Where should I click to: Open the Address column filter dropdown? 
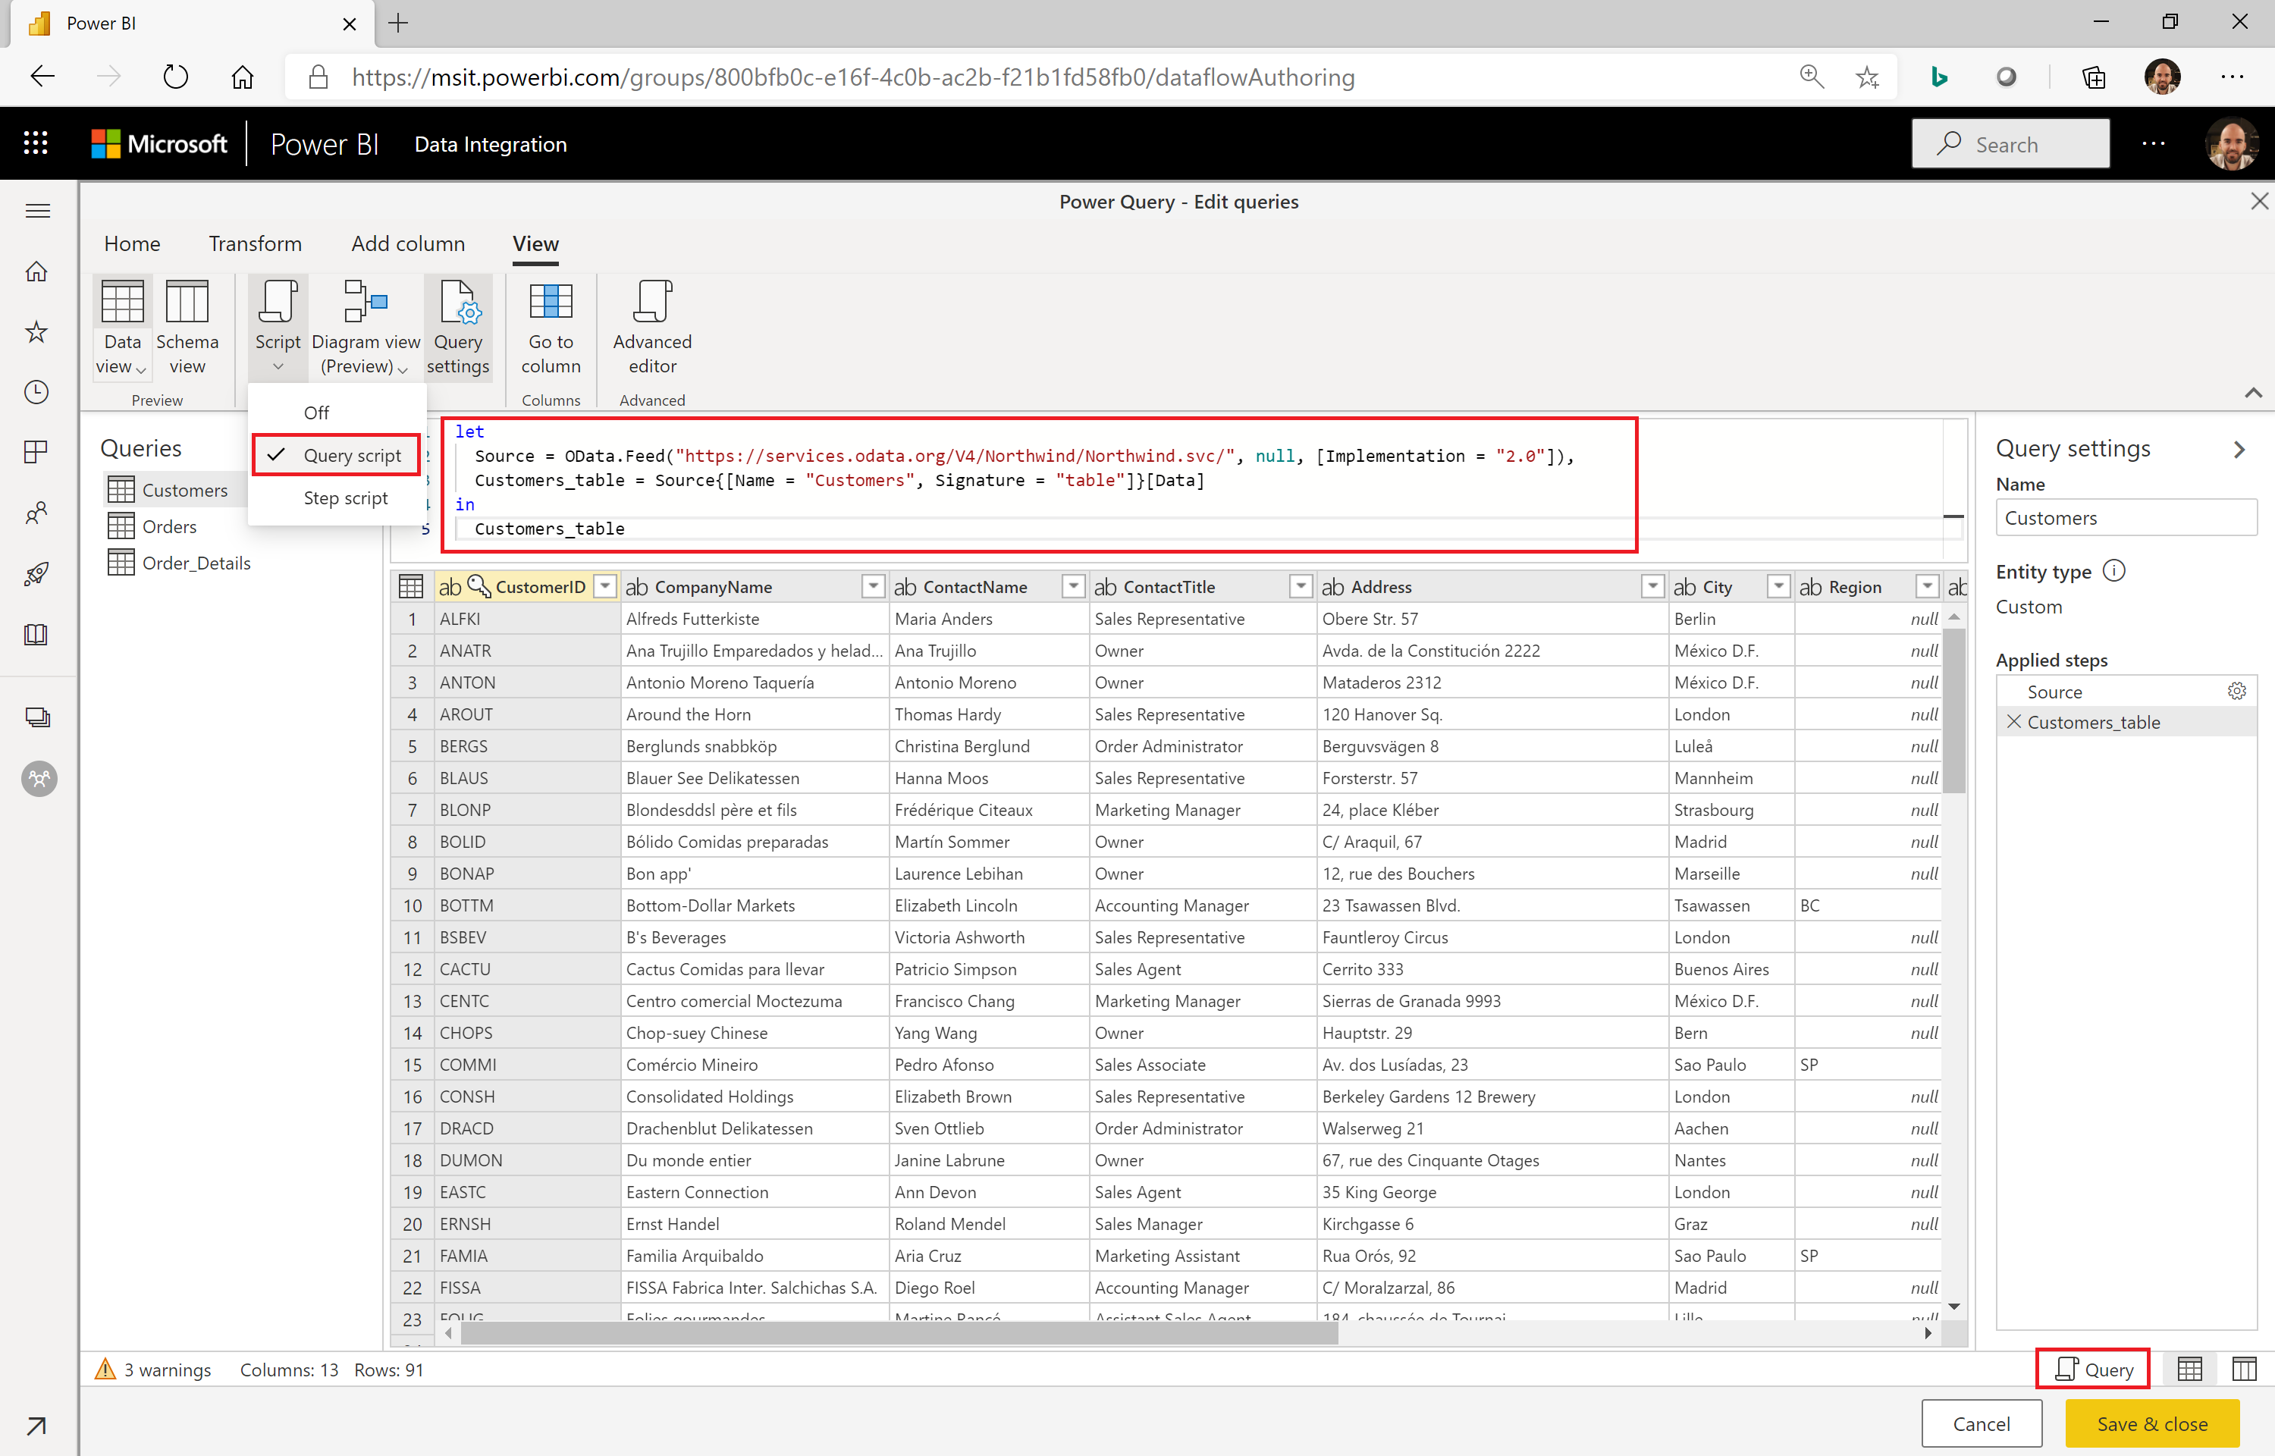pos(1653,587)
